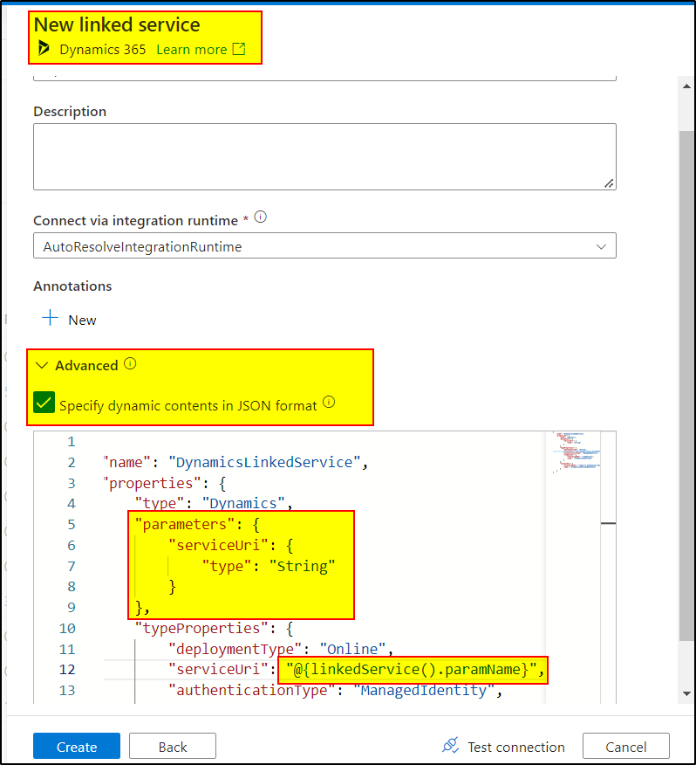Uncheck Specify dynamic contents in JSON format
696x765 pixels.
pos(44,403)
